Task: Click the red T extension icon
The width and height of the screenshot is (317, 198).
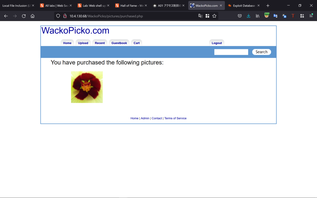Action: point(293,16)
